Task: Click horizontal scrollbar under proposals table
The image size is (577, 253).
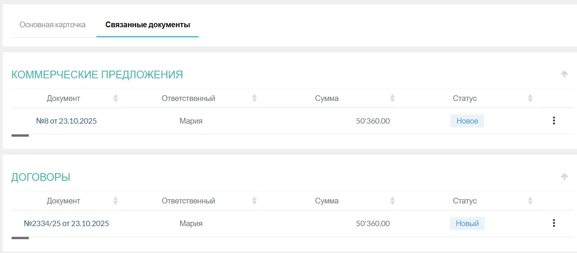Action: [x=20, y=136]
